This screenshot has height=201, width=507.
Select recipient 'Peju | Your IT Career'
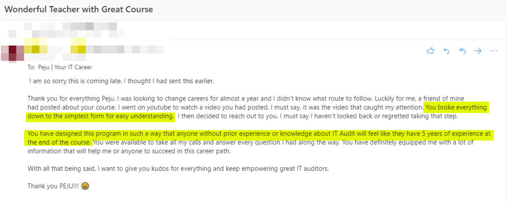click(65, 67)
